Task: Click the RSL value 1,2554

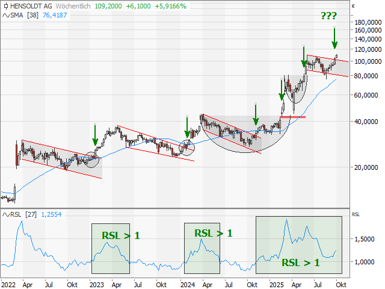Action: [x=51, y=214]
